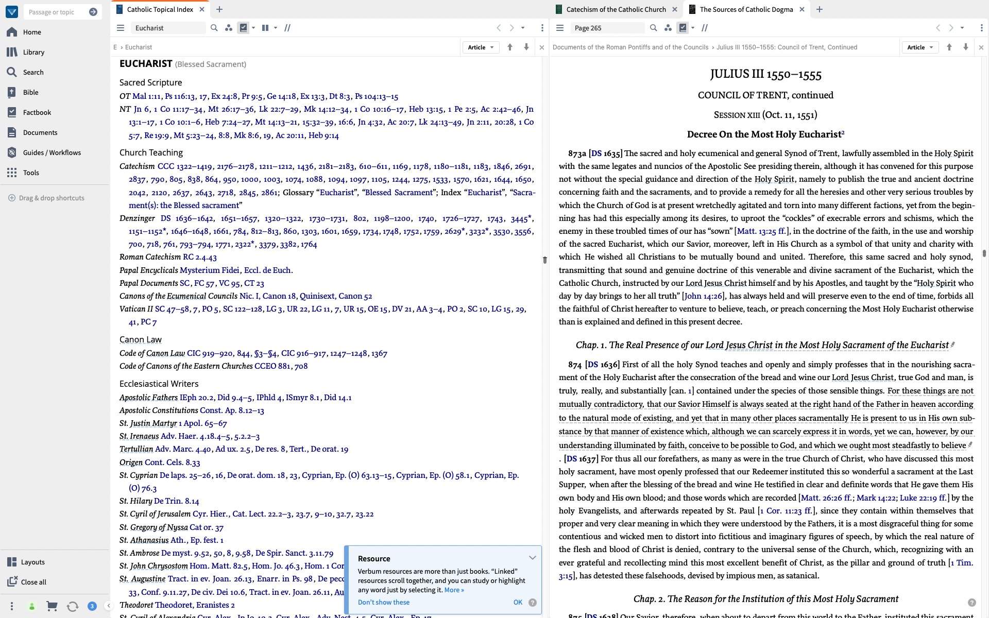This screenshot has width=989, height=618.
Task: Jump to previous article in Topical Index
Action: [x=510, y=47]
